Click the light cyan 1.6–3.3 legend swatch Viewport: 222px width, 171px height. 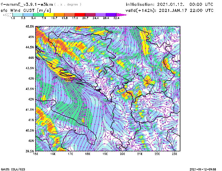pos(18,15)
